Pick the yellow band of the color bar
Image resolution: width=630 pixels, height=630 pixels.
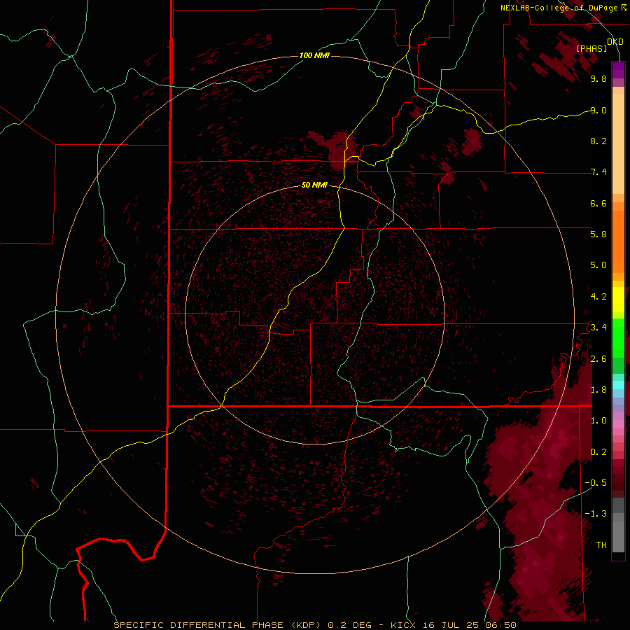coord(618,300)
